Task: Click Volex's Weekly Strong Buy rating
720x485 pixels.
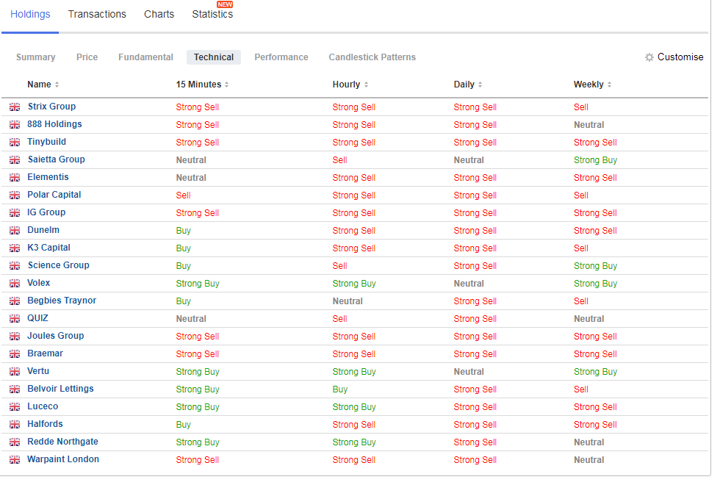Action: (x=596, y=284)
